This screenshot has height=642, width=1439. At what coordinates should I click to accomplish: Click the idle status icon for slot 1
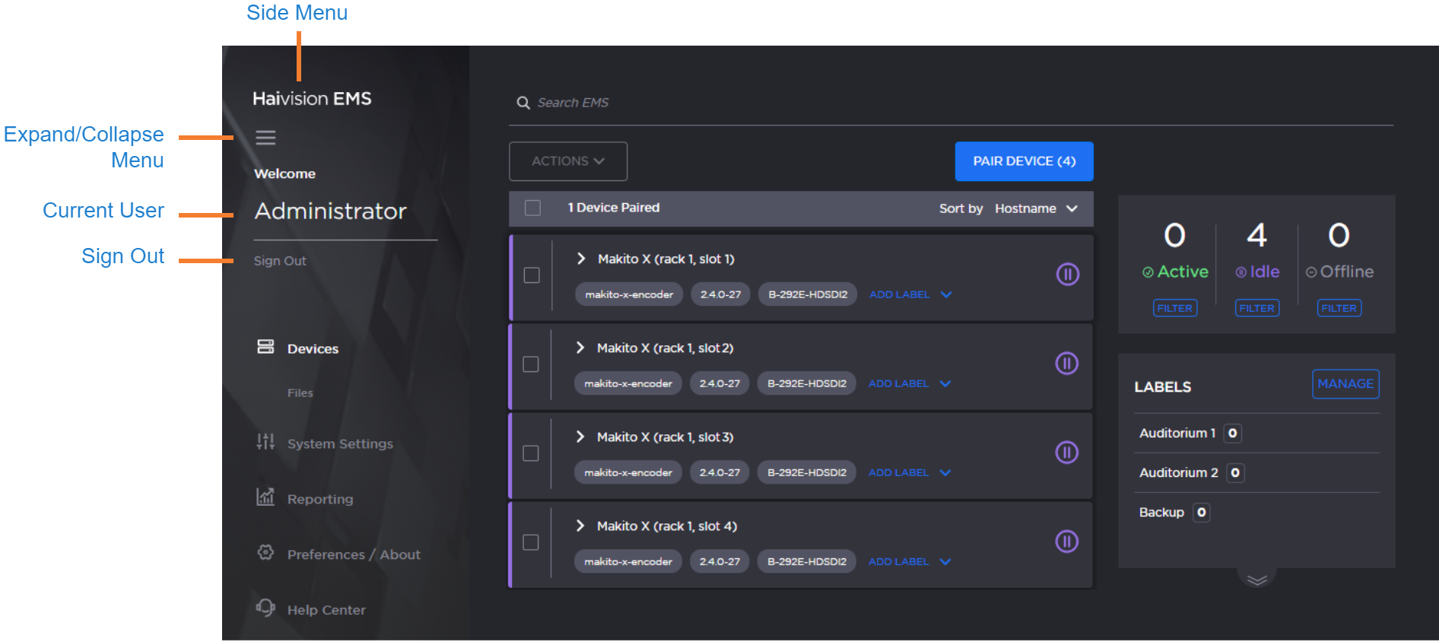coord(1067,274)
